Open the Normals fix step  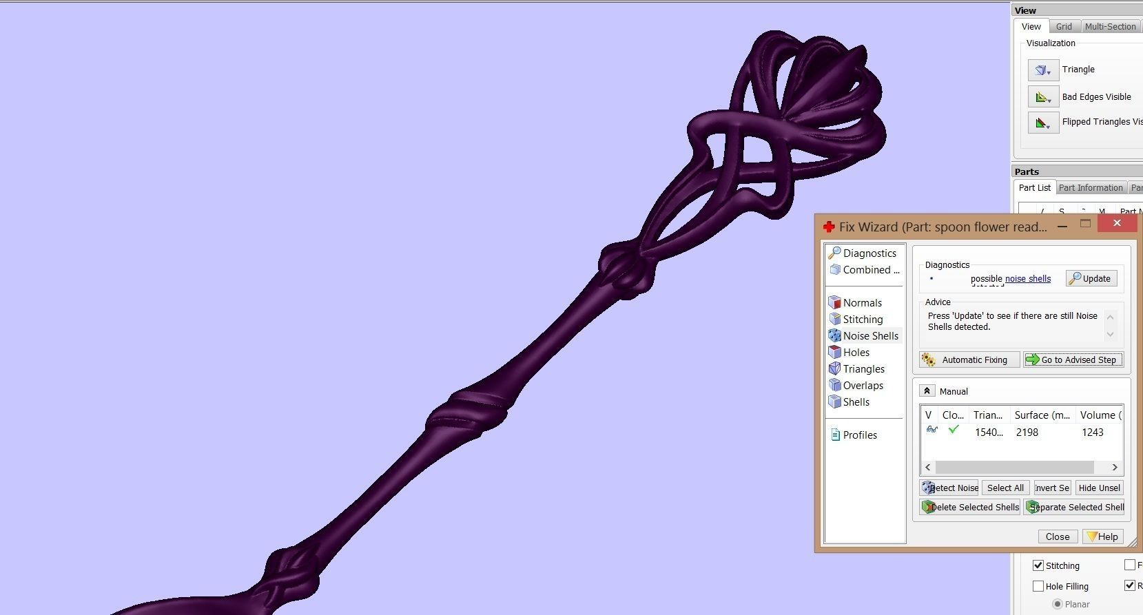click(x=856, y=302)
